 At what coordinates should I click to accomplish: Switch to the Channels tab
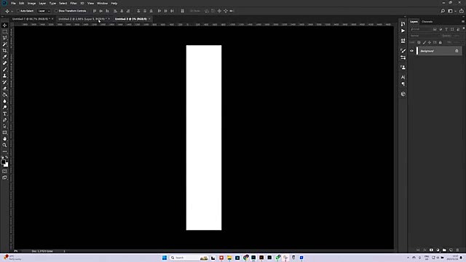pyautogui.click(x=427, y=22)
